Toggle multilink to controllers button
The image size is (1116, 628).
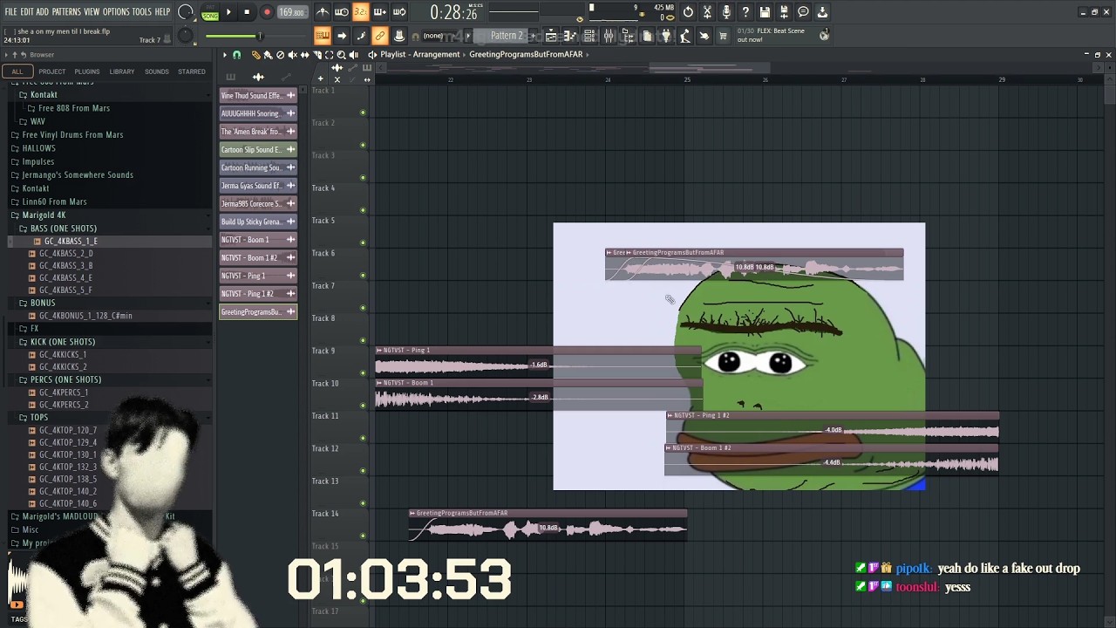[380, 36]
